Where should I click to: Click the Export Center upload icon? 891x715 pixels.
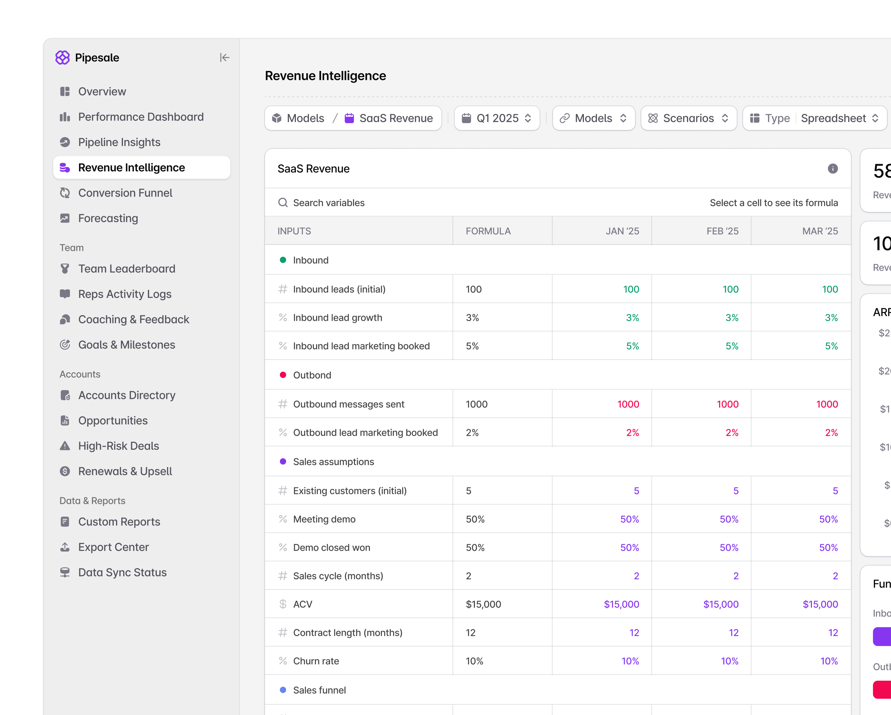coord(65,547)
